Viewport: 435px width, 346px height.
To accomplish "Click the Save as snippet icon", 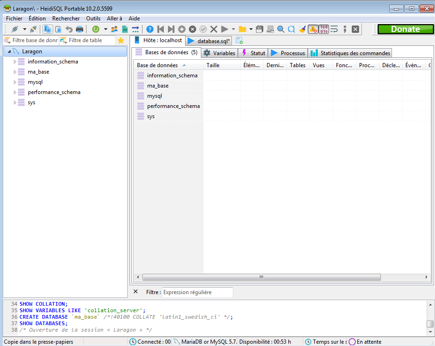I will pos(270,29).
